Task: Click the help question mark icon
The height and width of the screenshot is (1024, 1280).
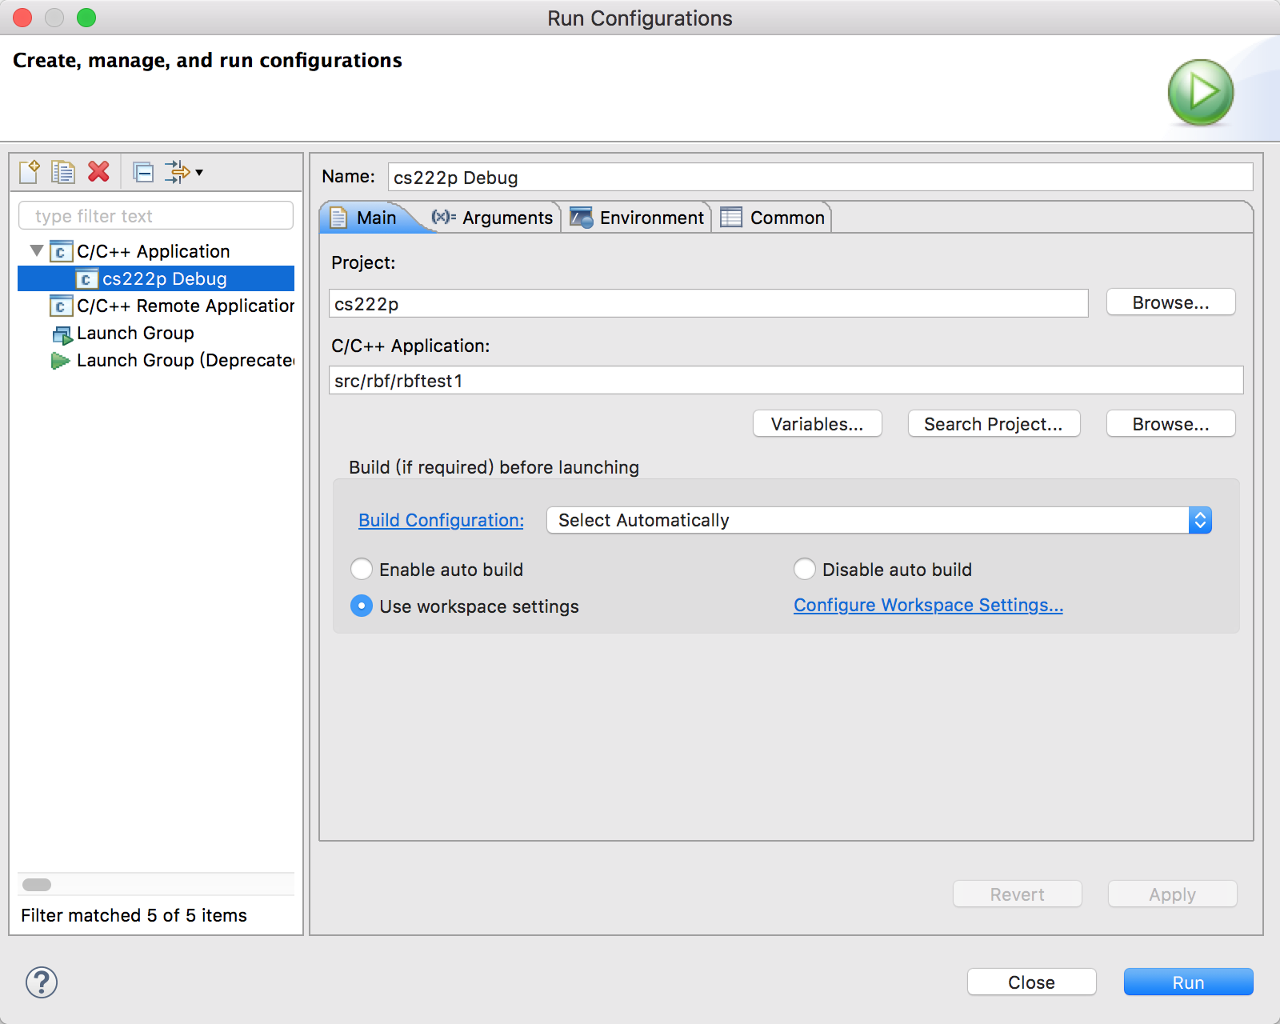Action: tap(42, 982)
